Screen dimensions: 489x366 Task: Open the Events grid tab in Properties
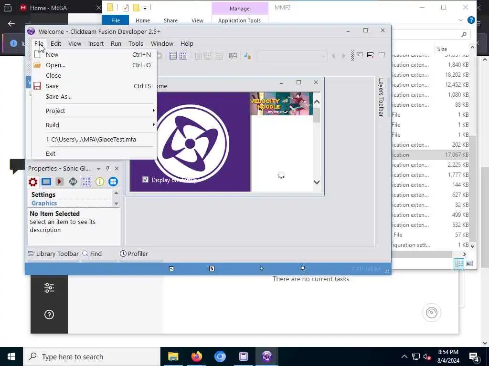click(x=86, y=182)
